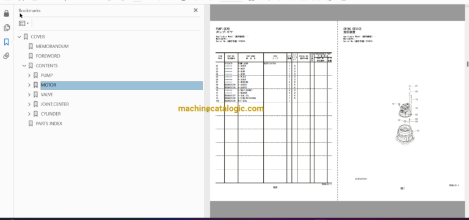The image size is (469, 220).
Task: Click the JOINT;CENTER bookmark ribbon icon
Action: 35,104
